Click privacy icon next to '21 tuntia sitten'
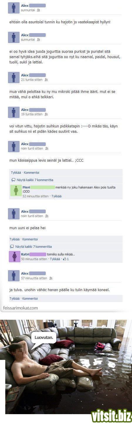This screenshot has height=423, width=132. pyautogui.click(x=46, y=80)
